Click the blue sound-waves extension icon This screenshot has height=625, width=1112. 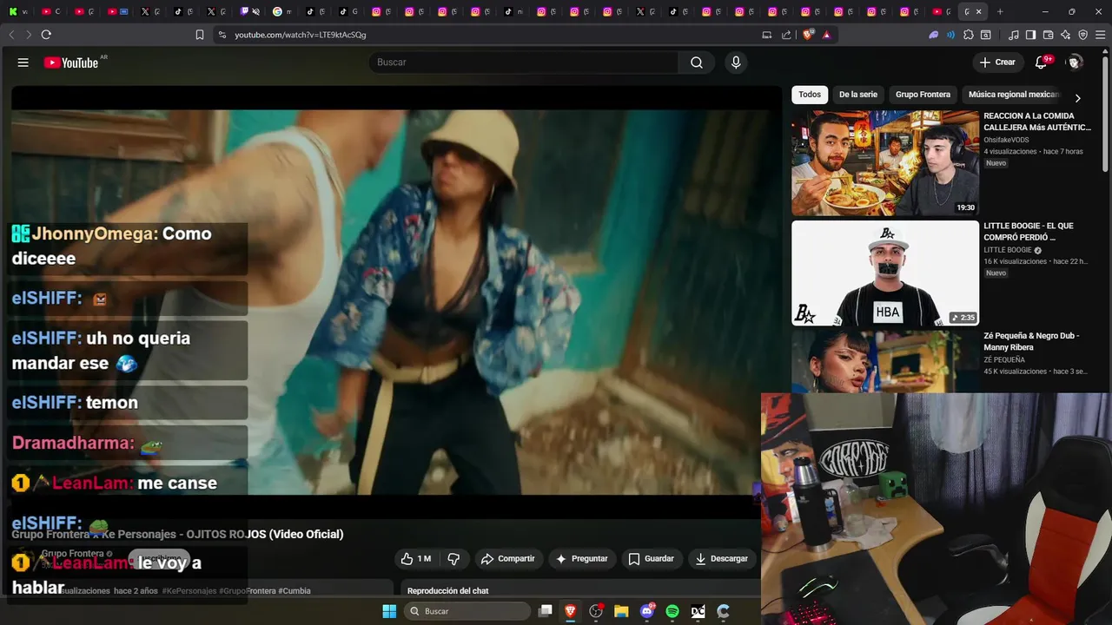pyautogui.click(x=951, y=35)
